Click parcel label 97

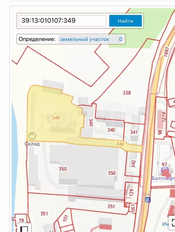164,164
